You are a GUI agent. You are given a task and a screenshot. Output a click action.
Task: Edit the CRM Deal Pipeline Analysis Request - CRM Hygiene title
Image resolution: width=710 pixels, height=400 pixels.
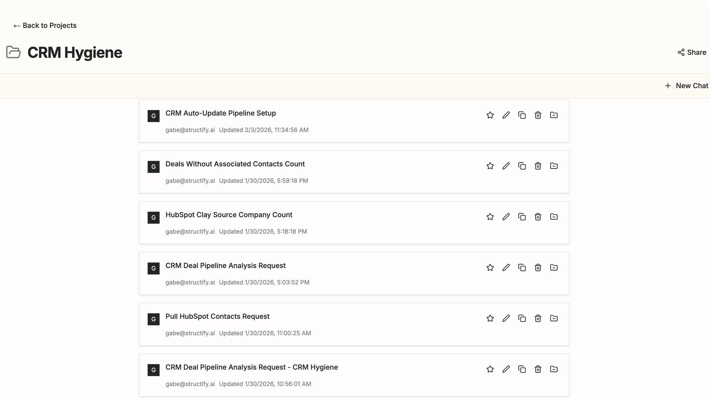(x=506, y=369)
